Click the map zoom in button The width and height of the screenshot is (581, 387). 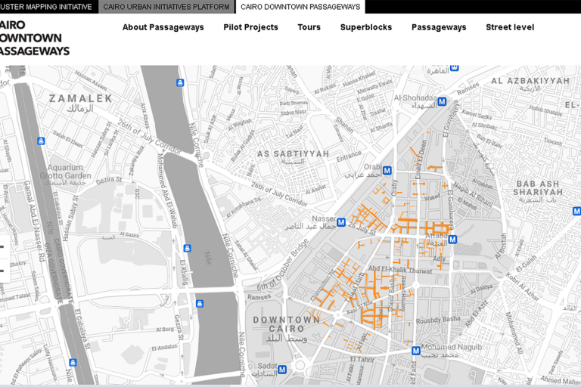pos(2,247)
